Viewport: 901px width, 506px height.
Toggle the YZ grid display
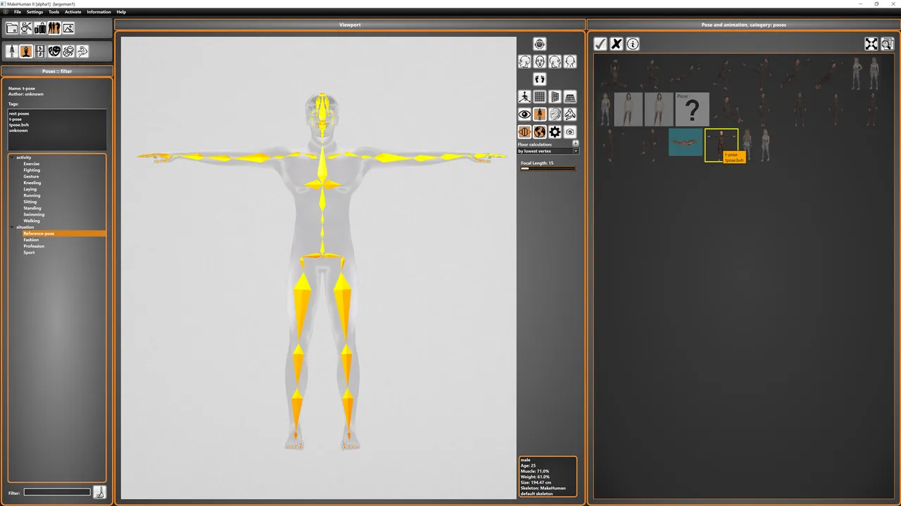pos(555,96)
